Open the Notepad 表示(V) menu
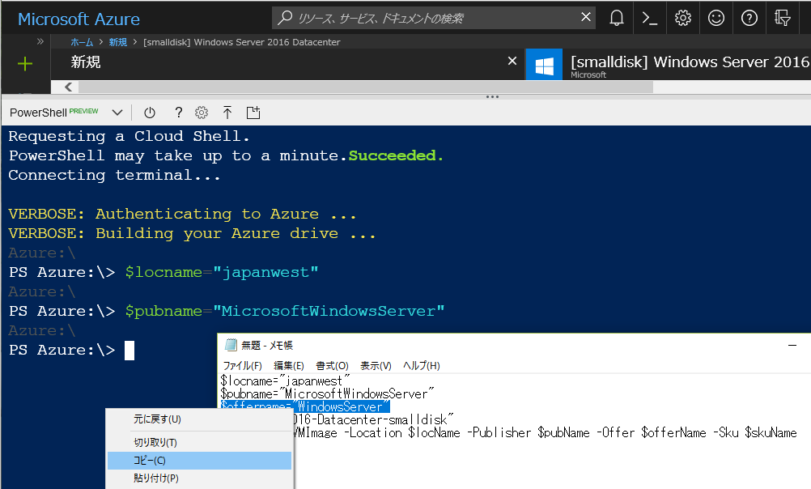This screenshot has width=811, height=489. 376,365
